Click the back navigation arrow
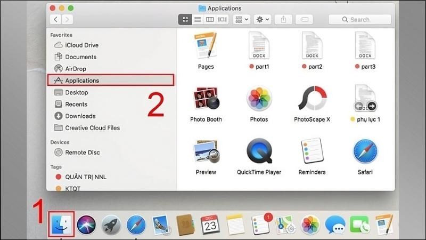The height and width of the screenshot is (240, 426). 56,20
